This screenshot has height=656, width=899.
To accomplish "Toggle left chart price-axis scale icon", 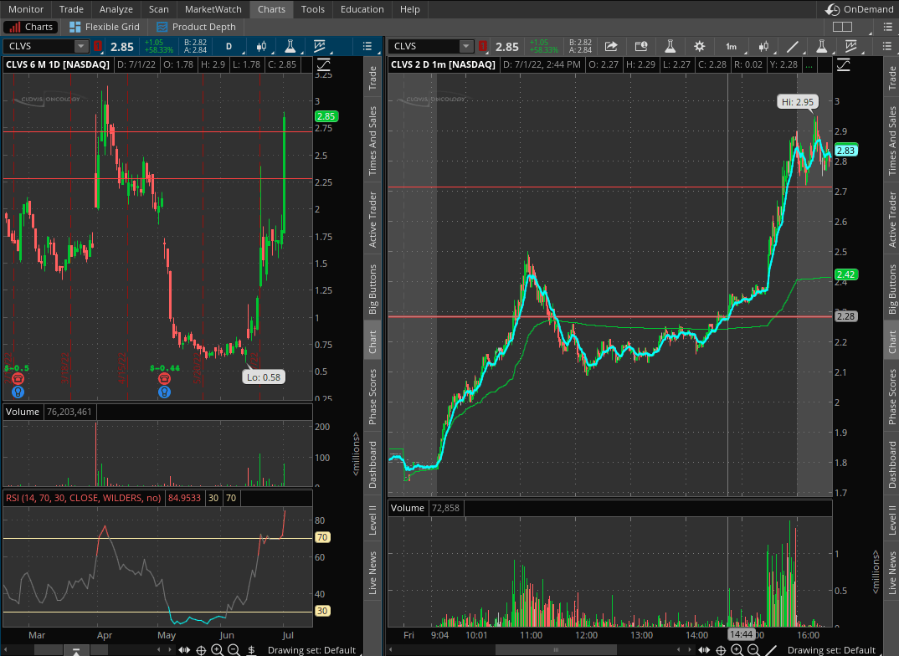I will pos(323,64).
